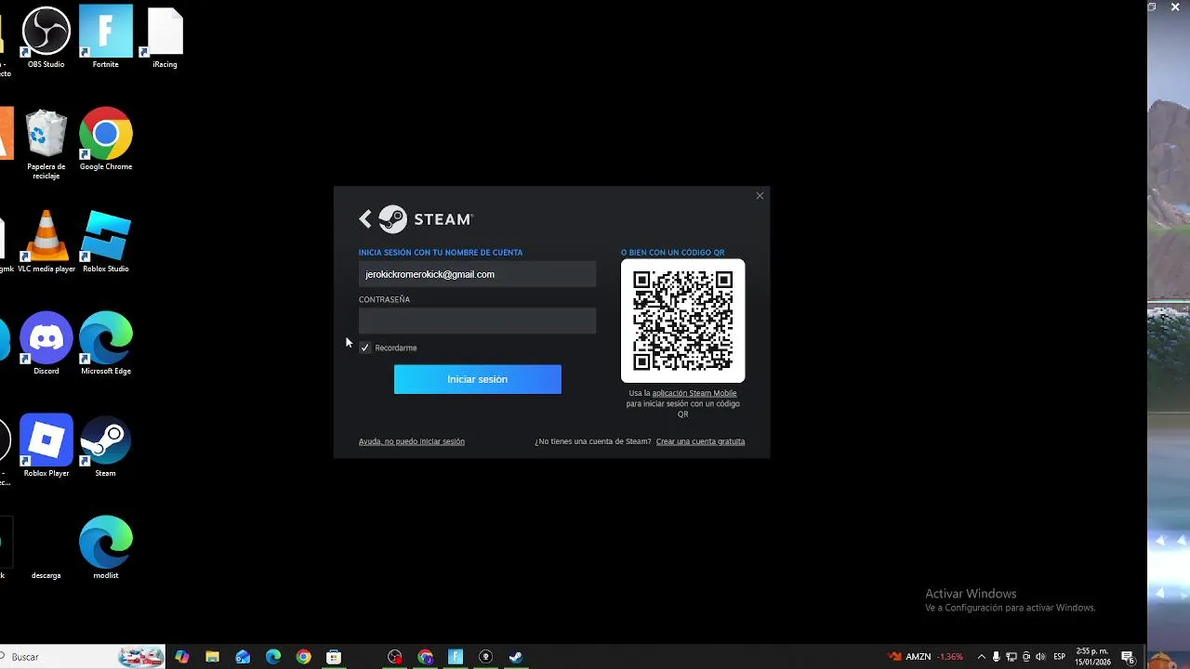
Task: Open File Explorer from taskbar
Action: (212, 657)
